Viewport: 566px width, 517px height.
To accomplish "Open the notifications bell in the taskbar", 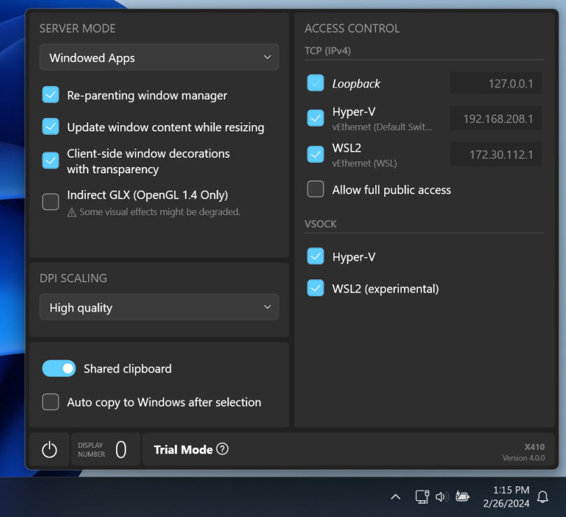I will point(543,497).
